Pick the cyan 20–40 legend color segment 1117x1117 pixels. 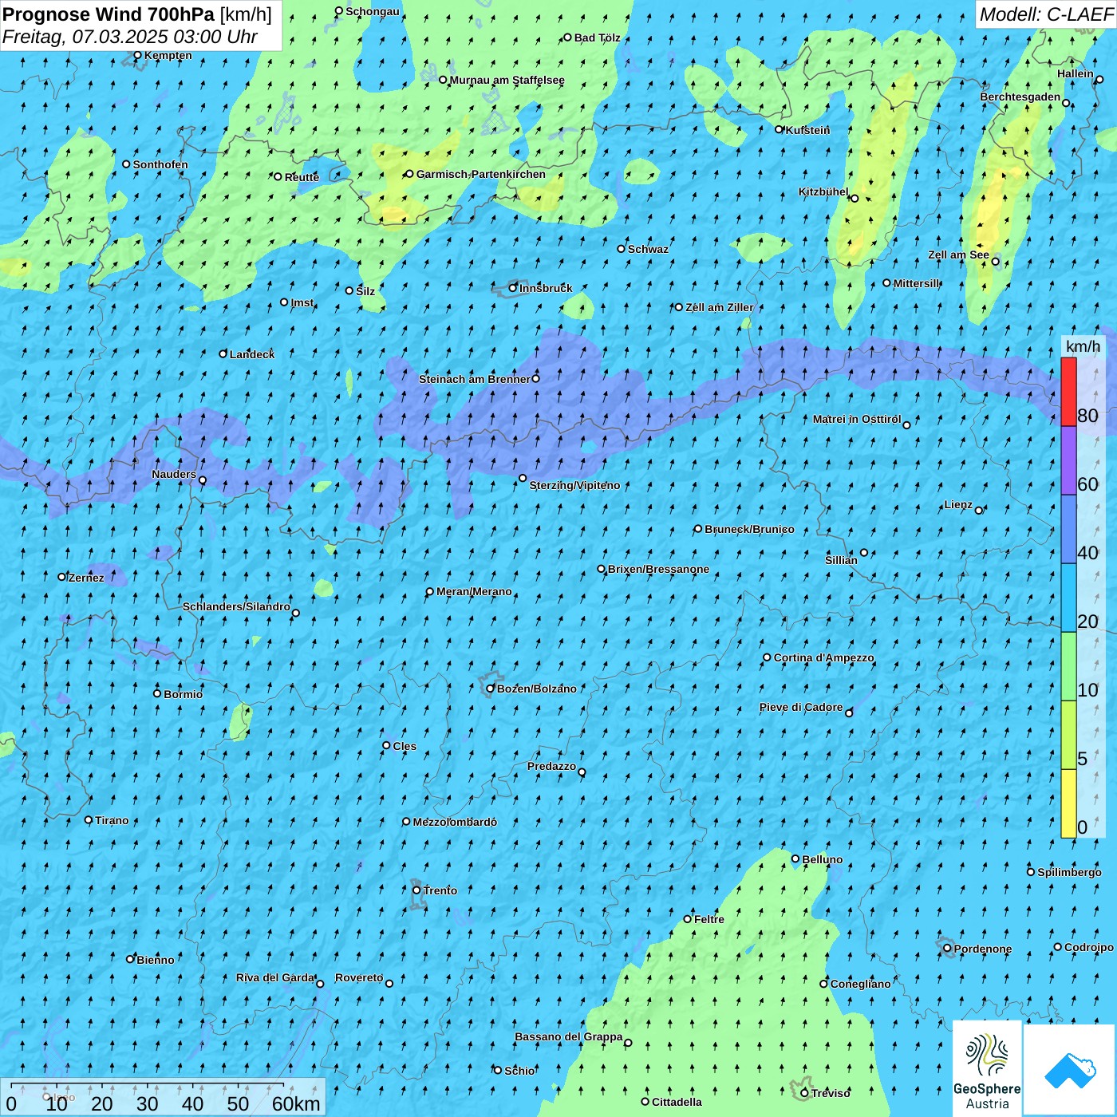[x=1068, y=598]
